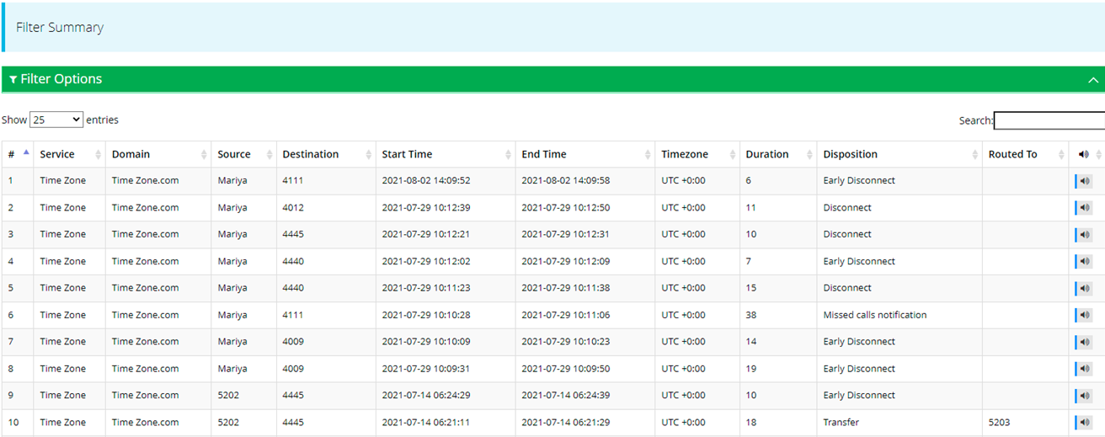The image size is (1105, 437).
Task: Play recording for row 1 call
Action: tap(1084, 181)
